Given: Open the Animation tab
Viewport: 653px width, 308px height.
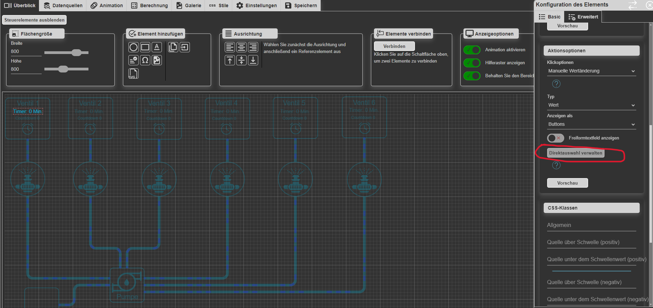Looking at the screenshot, I should [x=107, y=5].
